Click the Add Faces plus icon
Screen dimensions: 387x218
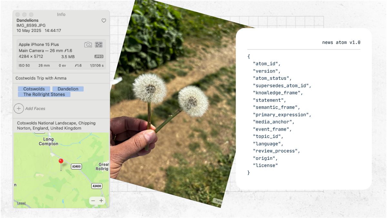pos(19,109)
